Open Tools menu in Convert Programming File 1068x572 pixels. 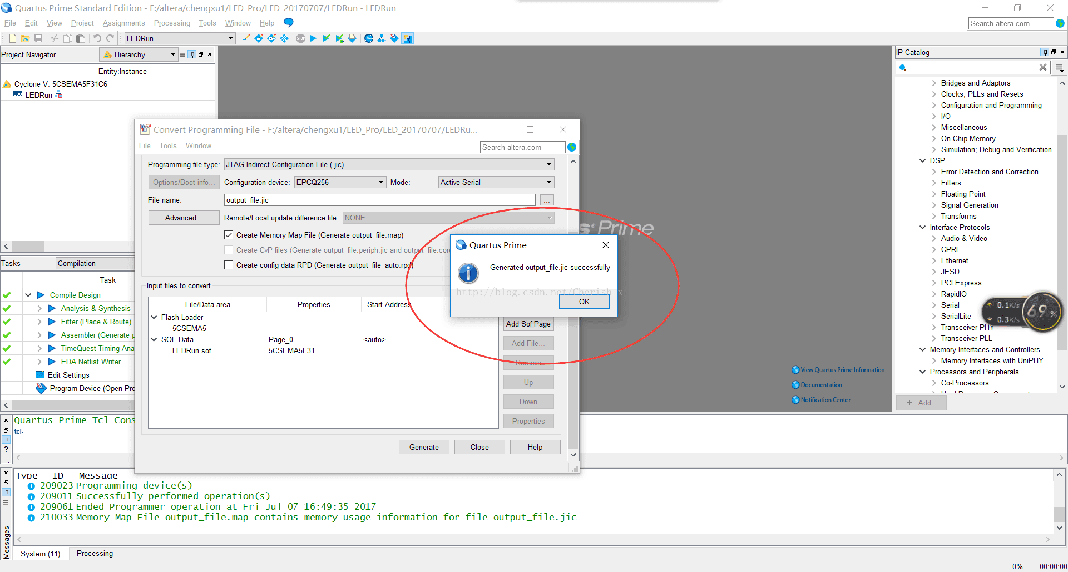click(x=168, y=145)
